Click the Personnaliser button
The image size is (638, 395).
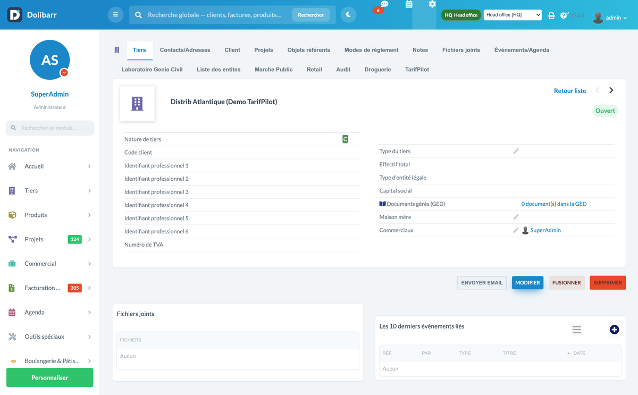[x=49, y=377]
